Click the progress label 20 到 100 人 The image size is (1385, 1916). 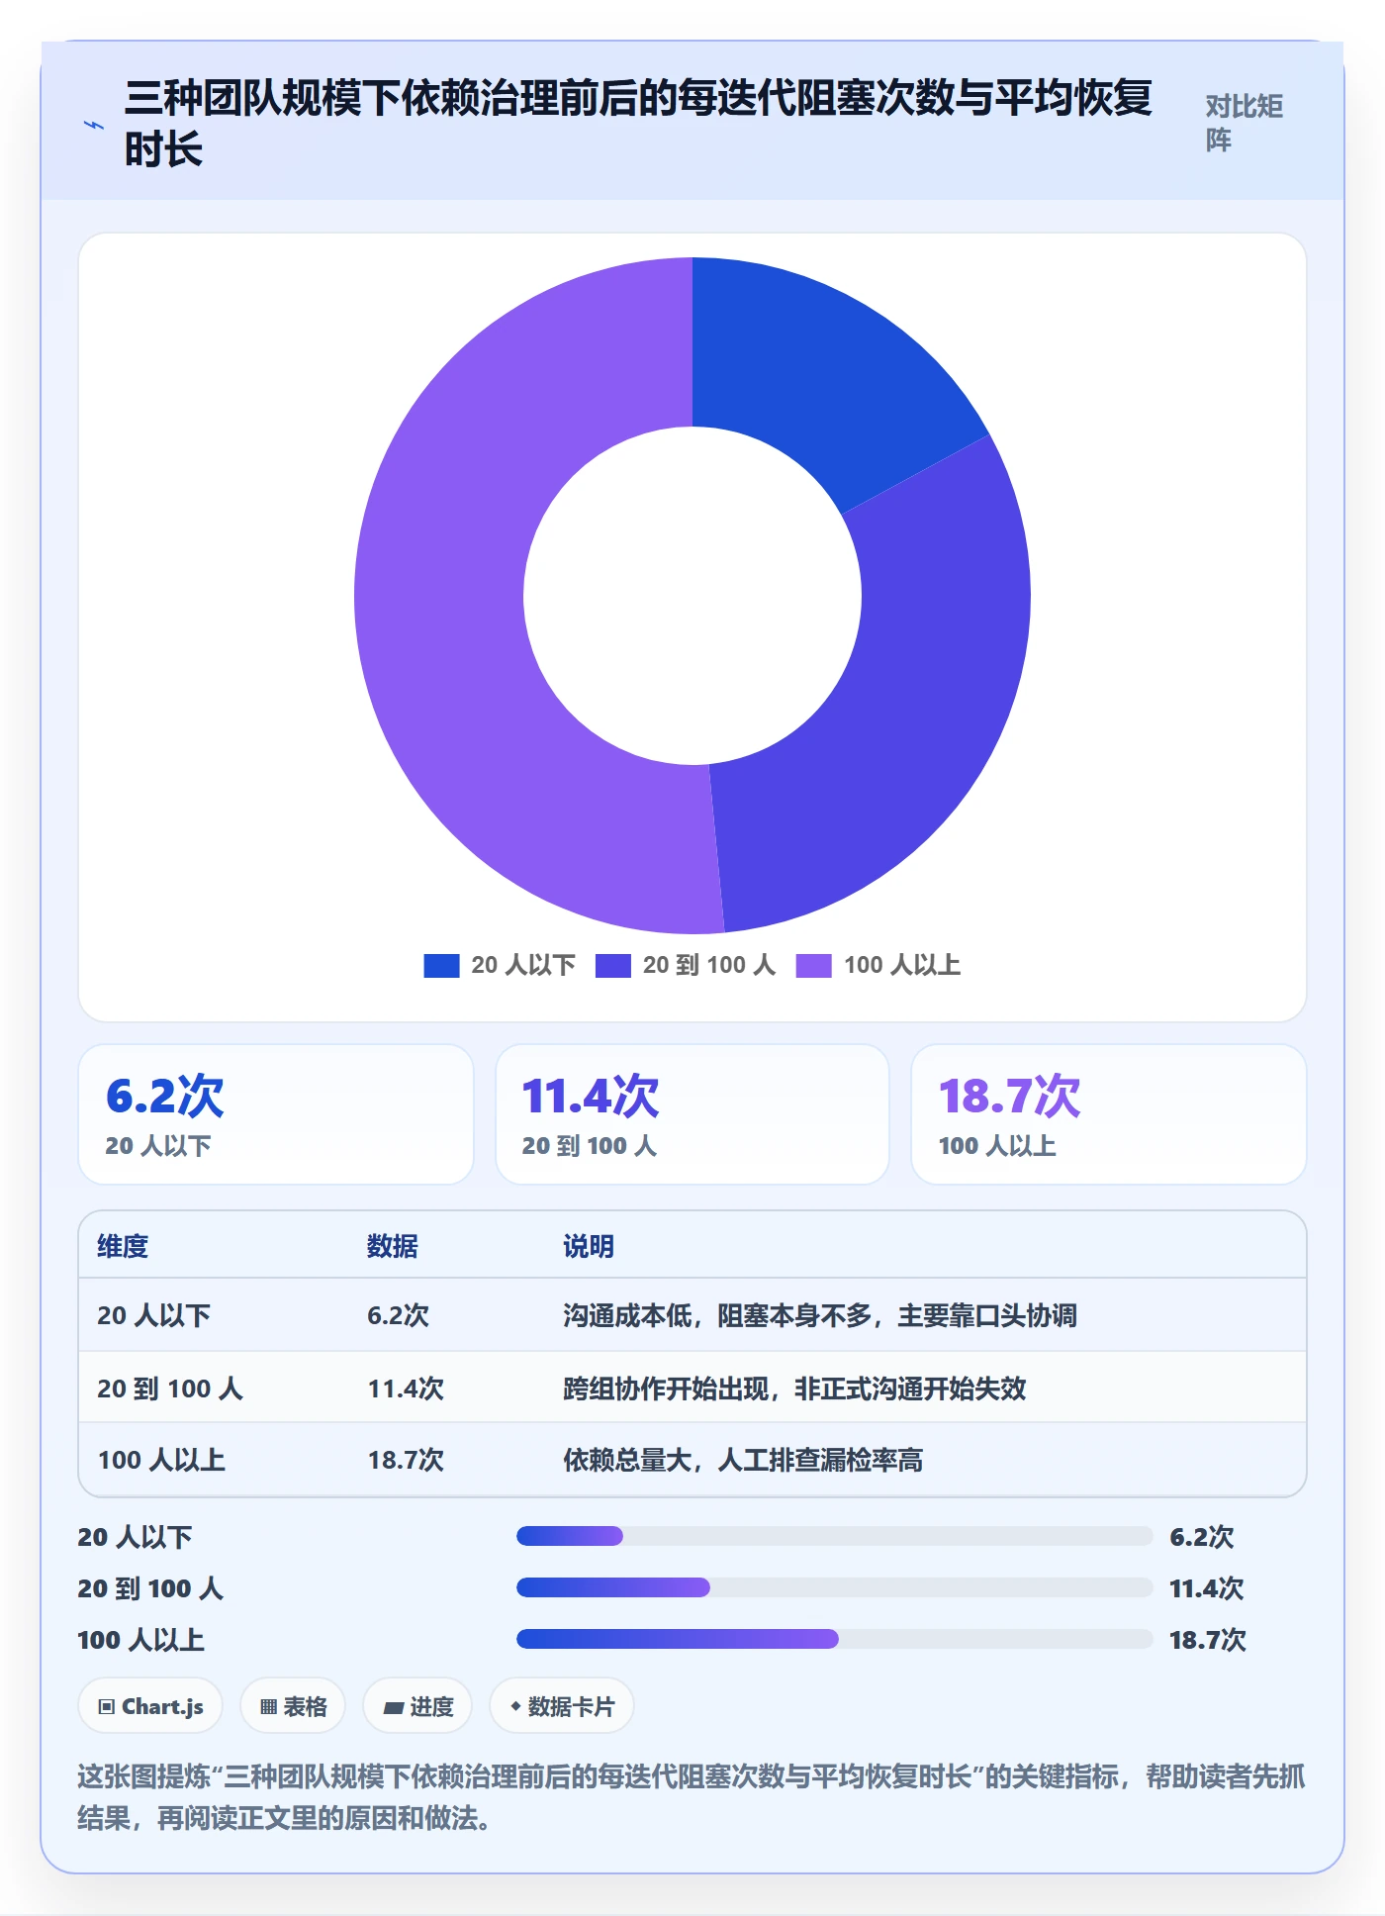tap(150, 1588)
